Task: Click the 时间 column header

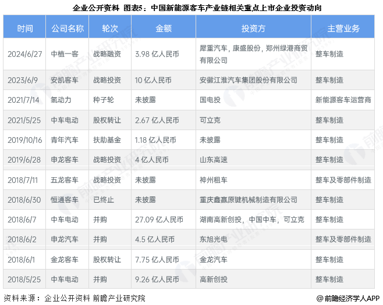Action: pyautogui.click(x=24, y=27)
